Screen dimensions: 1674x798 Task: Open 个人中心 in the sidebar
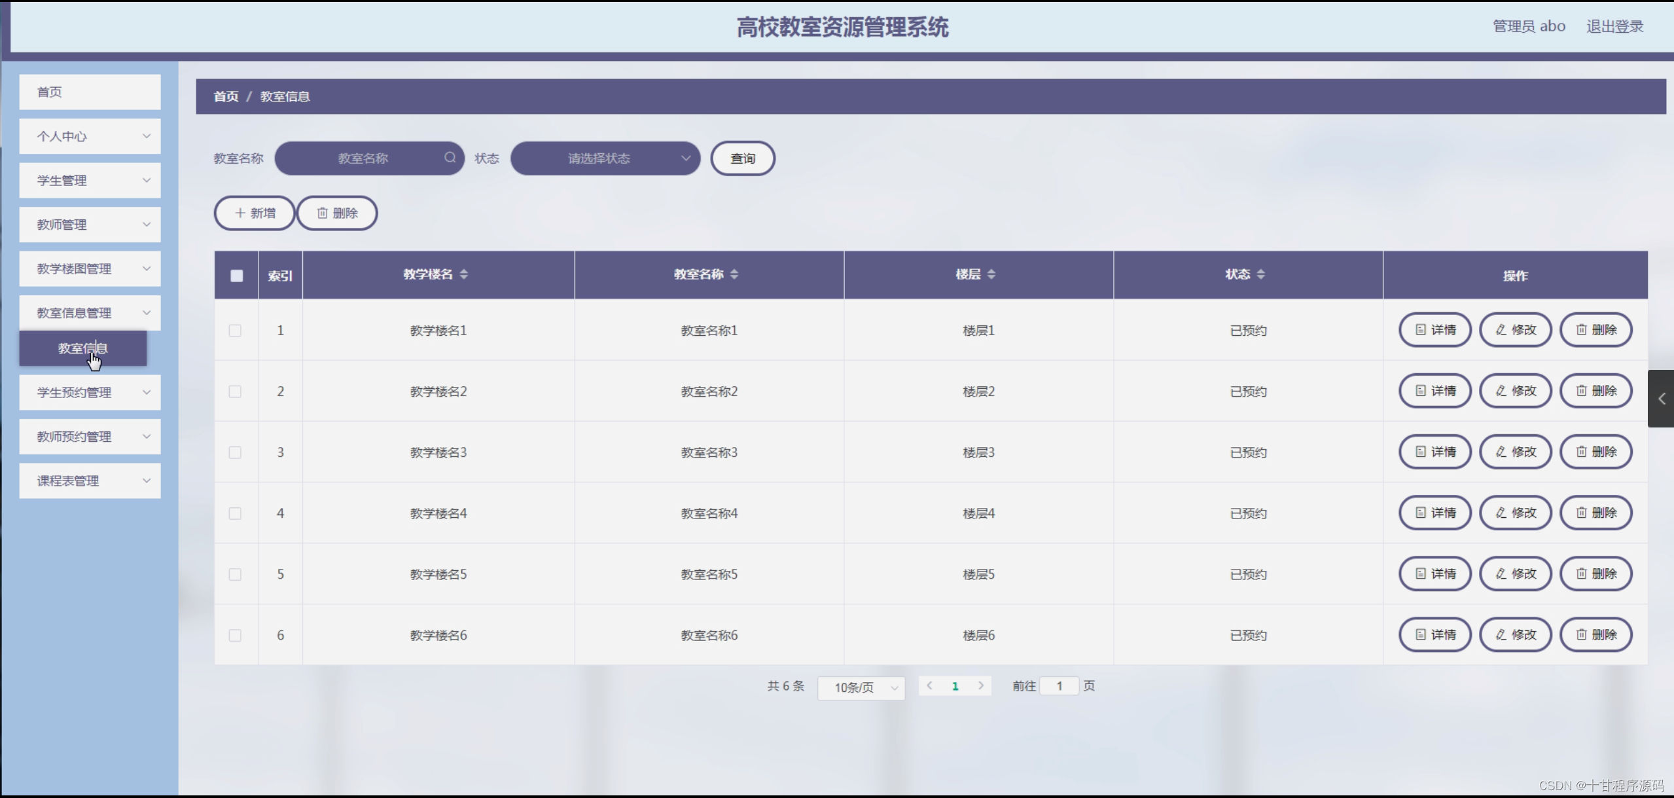coord(90,136)
